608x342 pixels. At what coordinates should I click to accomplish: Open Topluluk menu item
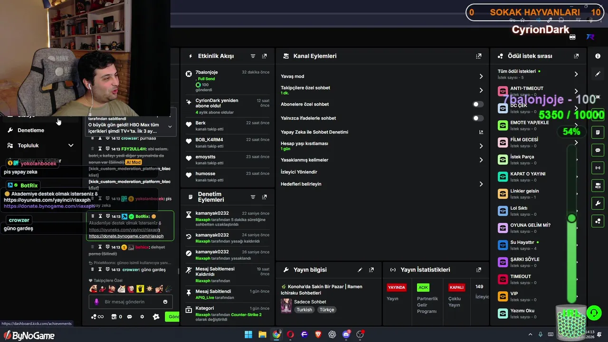(x=28, y=145)
